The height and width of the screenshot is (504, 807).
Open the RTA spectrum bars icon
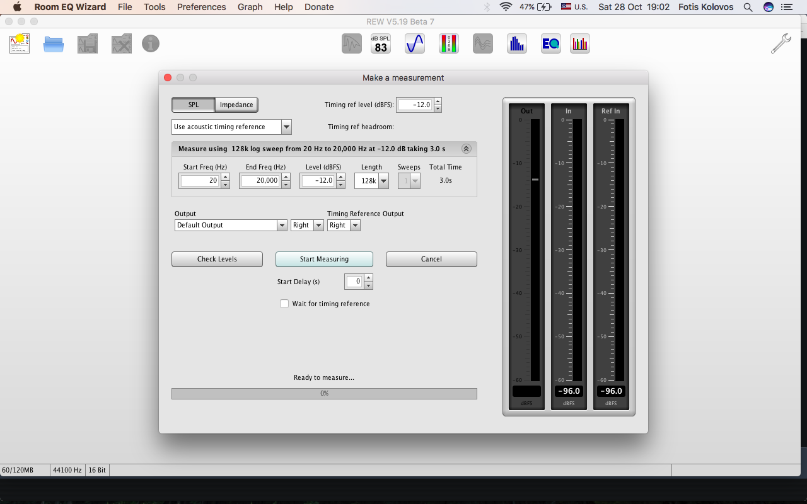(517, 43)
